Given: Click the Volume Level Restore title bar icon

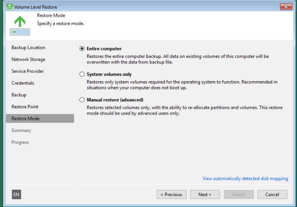Looking at the screenshot, I should (10, 7).
